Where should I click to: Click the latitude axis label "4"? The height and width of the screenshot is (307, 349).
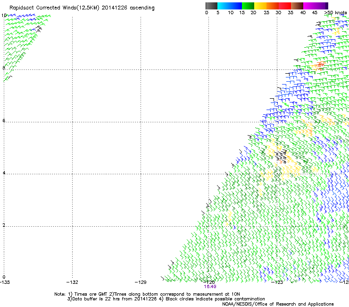pos(4,173)
